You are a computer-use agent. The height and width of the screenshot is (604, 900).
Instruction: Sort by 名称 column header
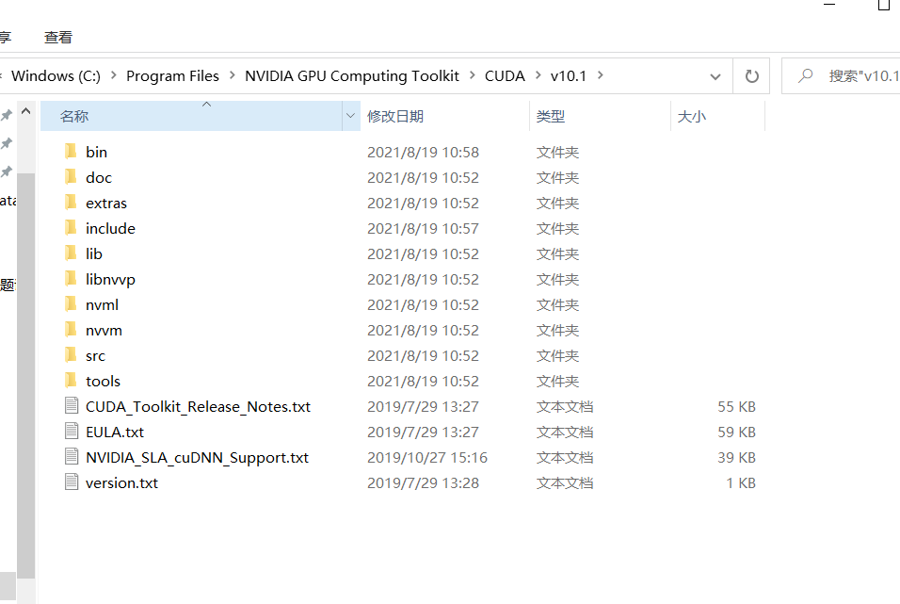pyautogui.click(x=191, y=116)
